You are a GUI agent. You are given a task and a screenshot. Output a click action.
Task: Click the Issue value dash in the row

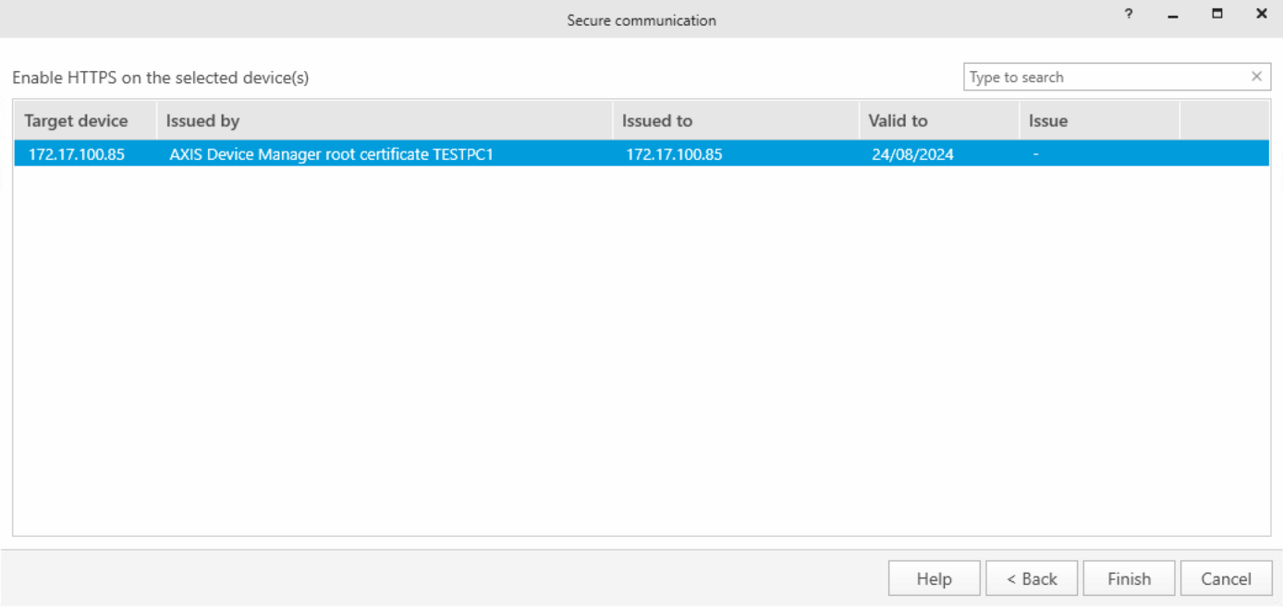click(1035, 153)
